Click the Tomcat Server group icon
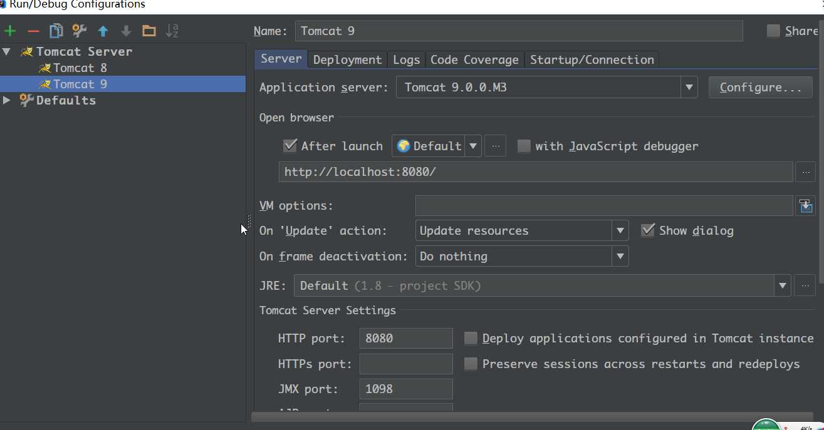Viewport: 824px width, 430px height. click(x=26, y=51)
